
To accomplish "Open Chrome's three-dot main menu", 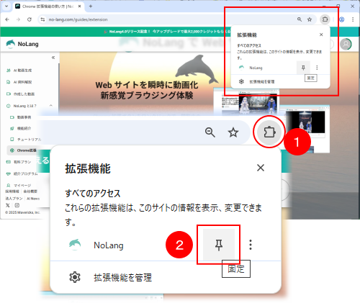I will coord(353,19).
